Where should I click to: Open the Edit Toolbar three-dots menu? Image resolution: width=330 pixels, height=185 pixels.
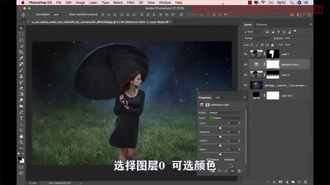21,148
